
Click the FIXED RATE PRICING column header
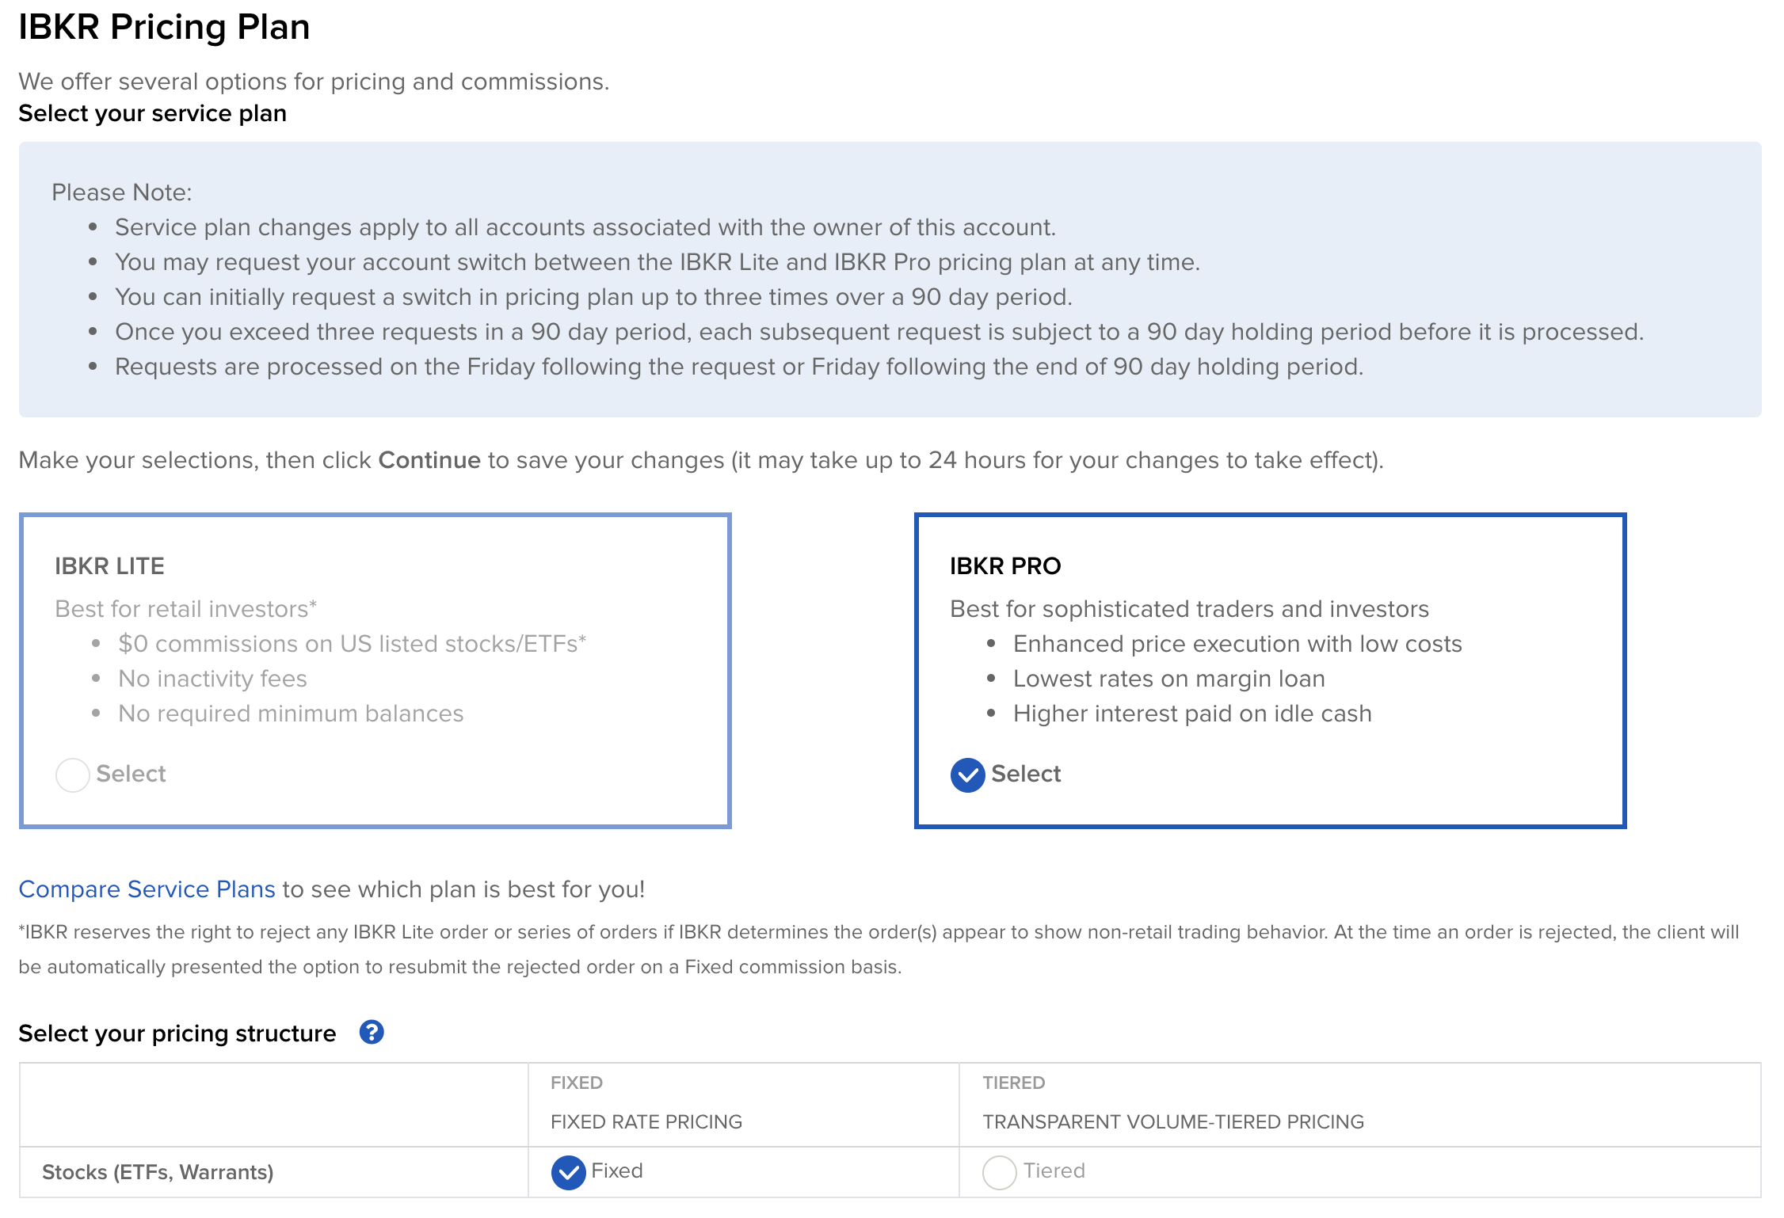pos(646,1121)
